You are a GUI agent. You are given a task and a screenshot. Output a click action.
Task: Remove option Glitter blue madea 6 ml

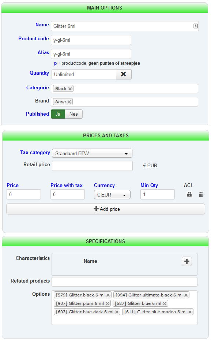[190, 312]
